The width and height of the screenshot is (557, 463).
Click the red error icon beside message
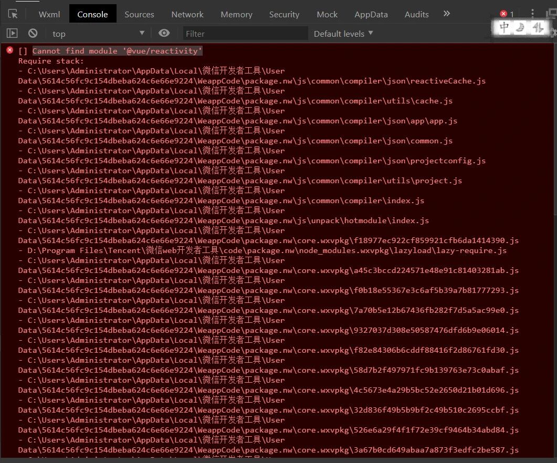tap(10, 50)
